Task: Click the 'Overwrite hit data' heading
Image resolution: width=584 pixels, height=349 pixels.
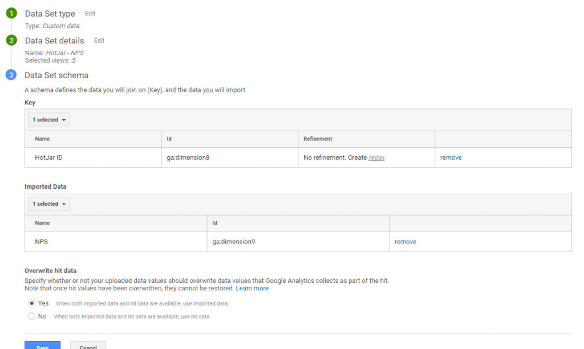Action: pyautogui.click(x=51, y=271)
